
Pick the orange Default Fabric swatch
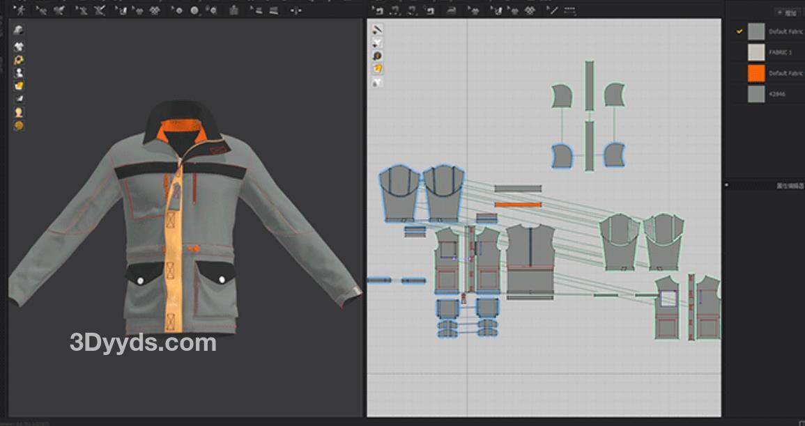[756, 73]
